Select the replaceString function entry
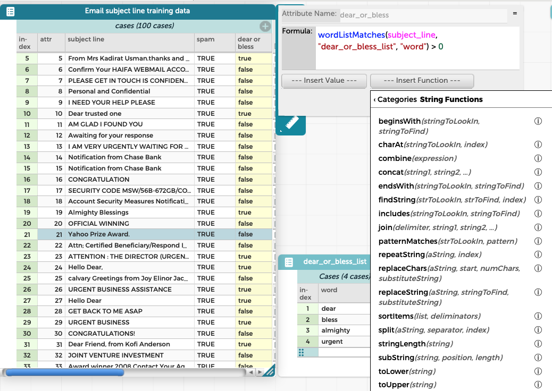 [x=403, y=292]
